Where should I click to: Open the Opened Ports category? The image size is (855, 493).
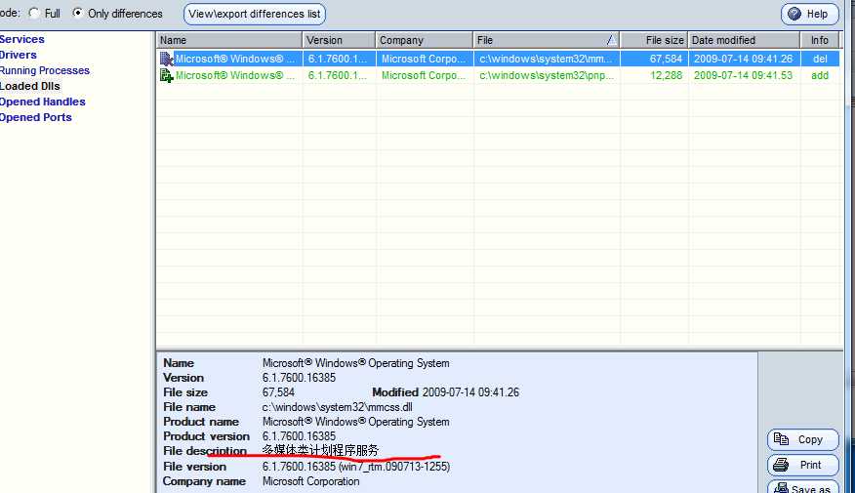tap(36, 117)
